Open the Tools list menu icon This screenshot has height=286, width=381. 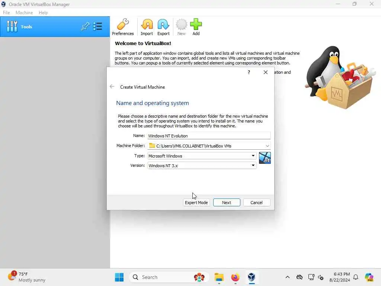pos(98,26)
